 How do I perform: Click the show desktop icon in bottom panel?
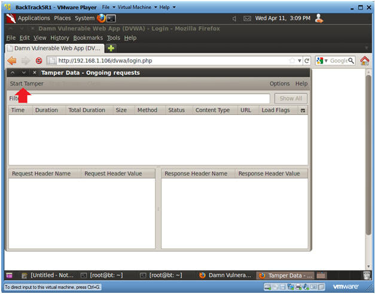click(9, 275)
